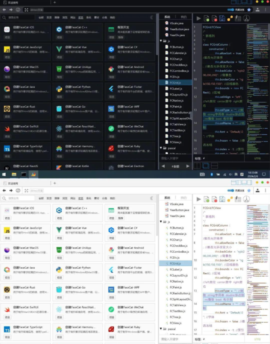270x344 pixels.
Task: Click the UTF8 encoding label in dark window
Action: click(x=257, y=158)
